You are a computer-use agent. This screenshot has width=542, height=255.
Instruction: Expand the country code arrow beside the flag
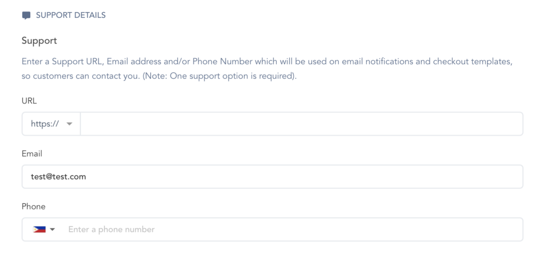tap(52, 230)
